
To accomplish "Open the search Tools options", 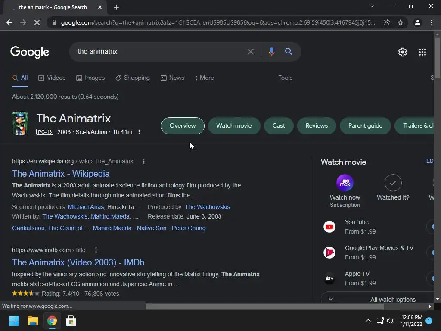I will click(x=285, y=78).
